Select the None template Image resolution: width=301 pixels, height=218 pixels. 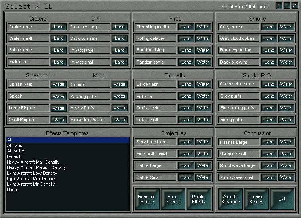click(x=68, y=190)
